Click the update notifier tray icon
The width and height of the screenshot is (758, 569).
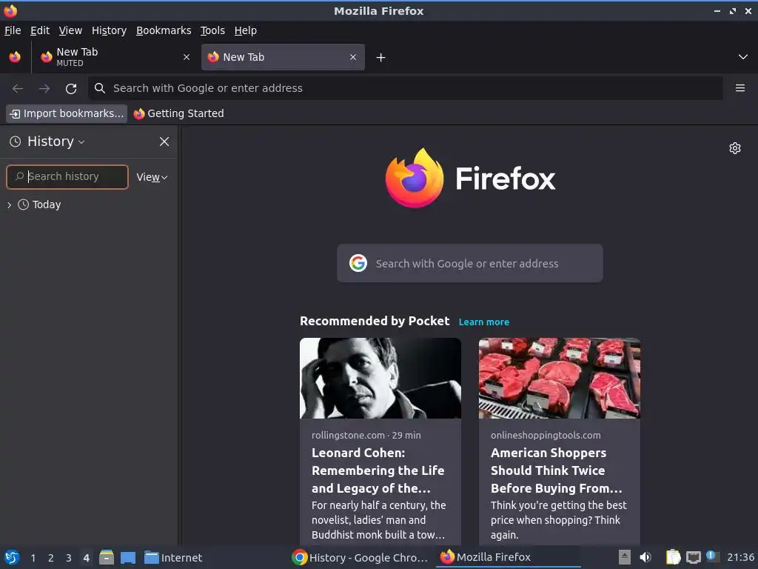[x=711, y=556]
